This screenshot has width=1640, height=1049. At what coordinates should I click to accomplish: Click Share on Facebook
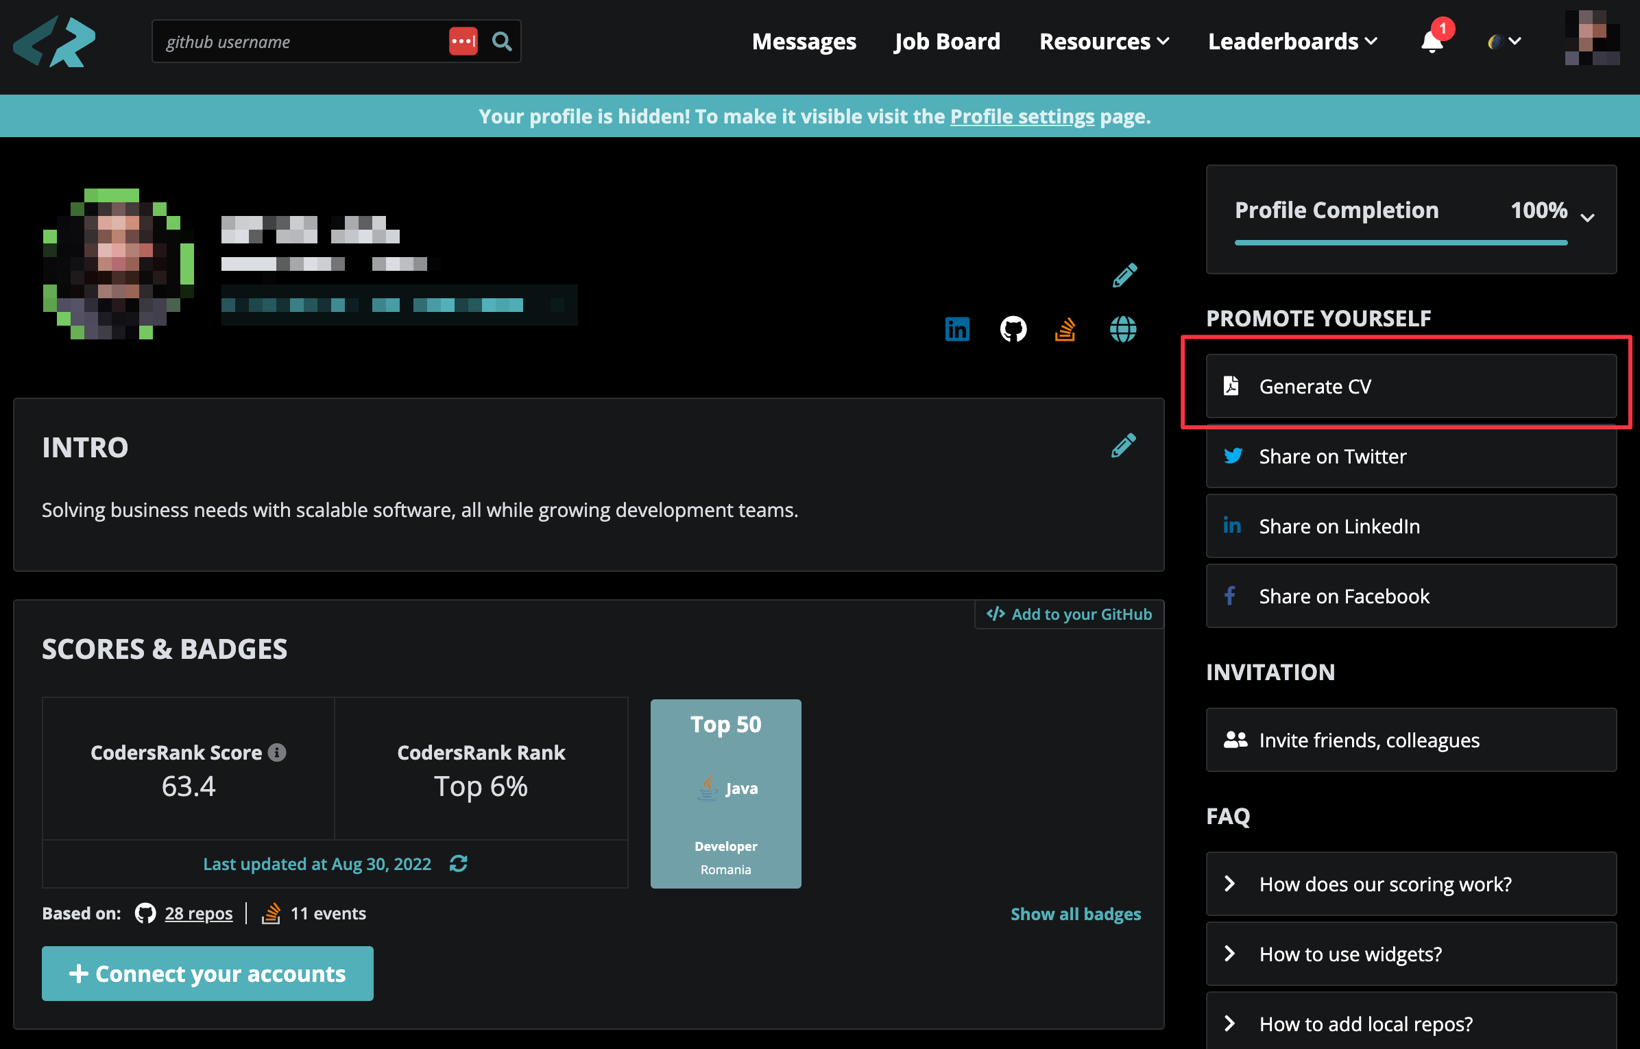point(1411,596)
